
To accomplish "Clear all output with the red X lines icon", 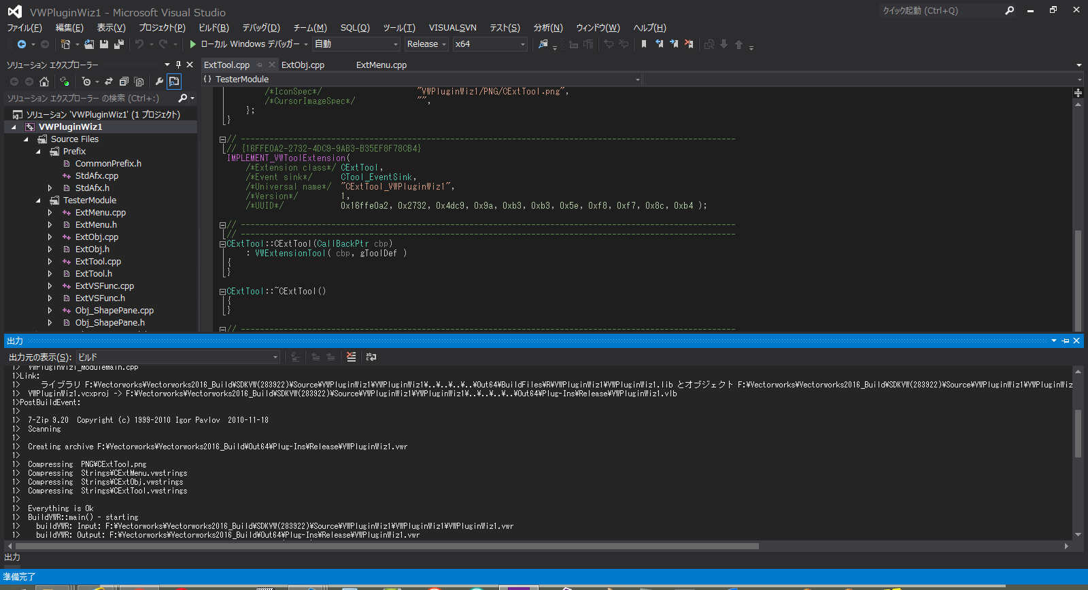I will [x=351, y=357].
